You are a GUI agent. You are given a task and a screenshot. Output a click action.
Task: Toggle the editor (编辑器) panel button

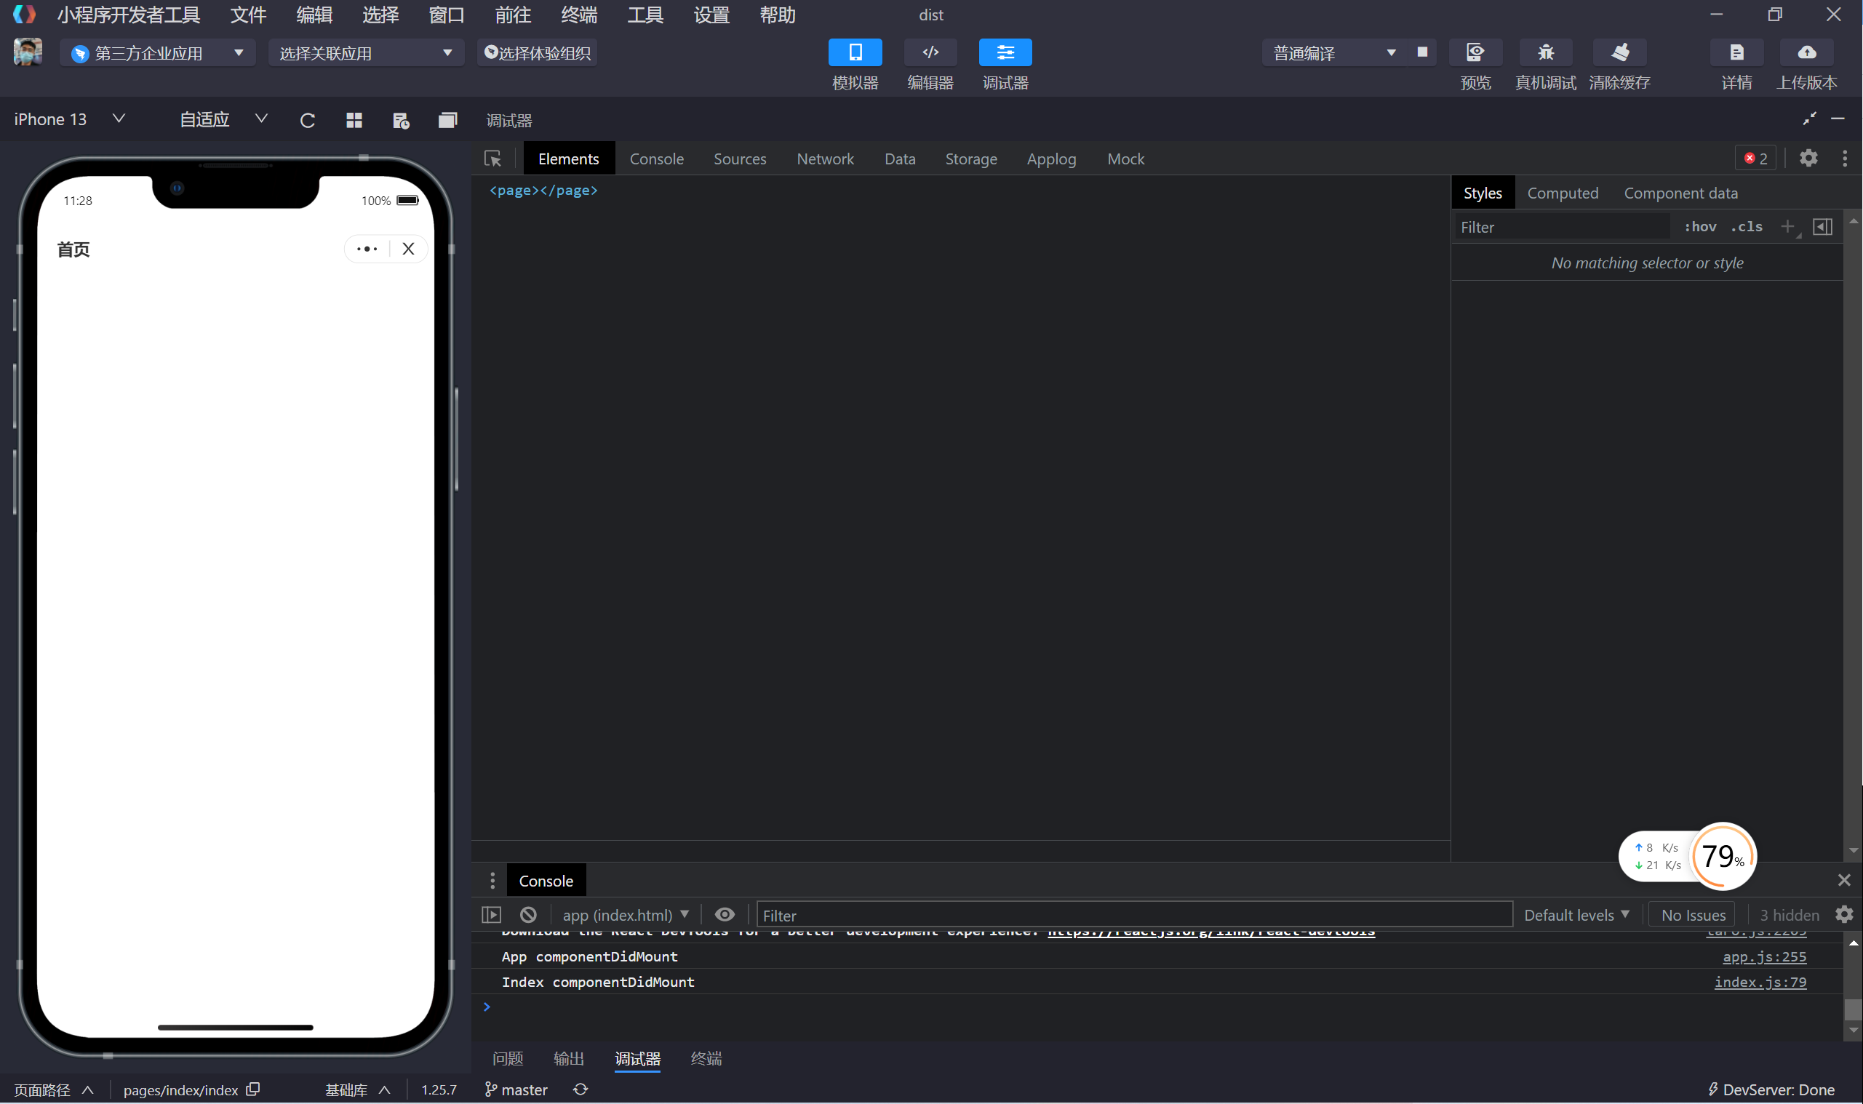(930, 53)
